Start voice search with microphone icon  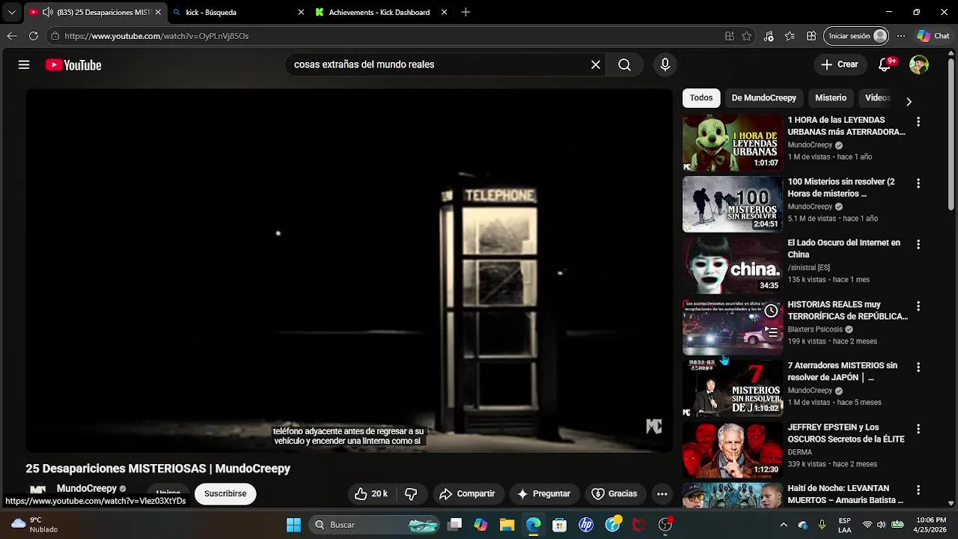(x=665, y=65)
